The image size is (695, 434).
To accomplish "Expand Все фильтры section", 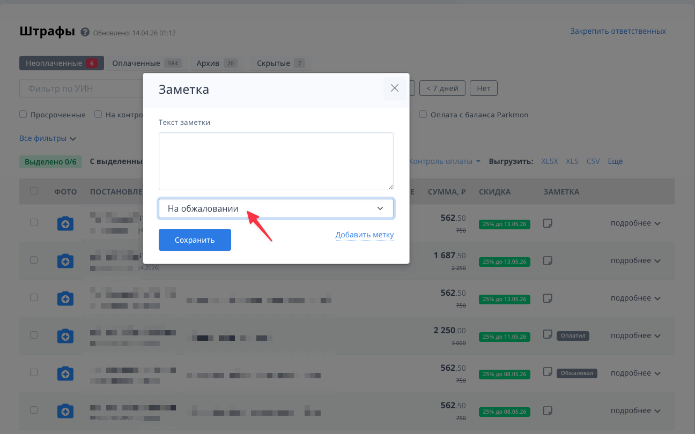I will [x=48, y=139].
